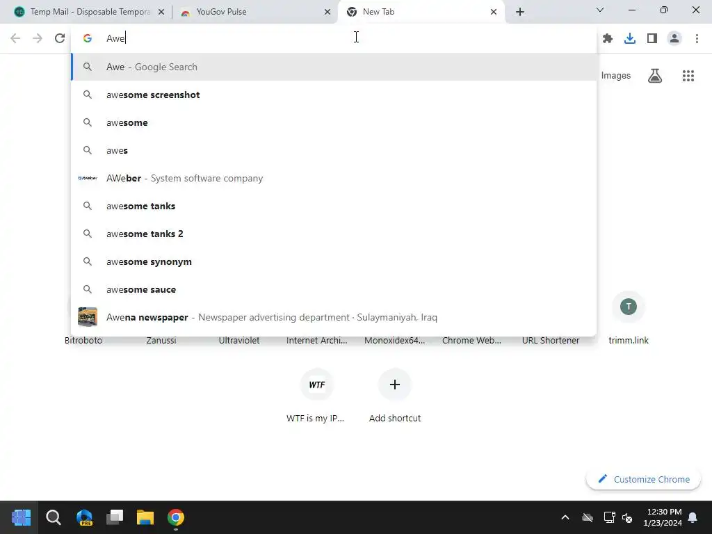Choose the 'awesome tanks 2' suggestion
Viewport: 712px width, 534px height.
334,234
